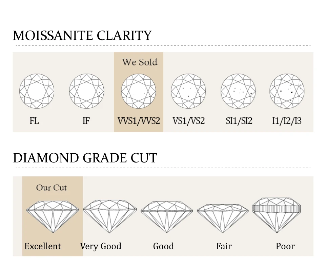This screenshot has width=326, height=269.
Task: Select the Very Good cut diamond profile
Action: [109, 216]
